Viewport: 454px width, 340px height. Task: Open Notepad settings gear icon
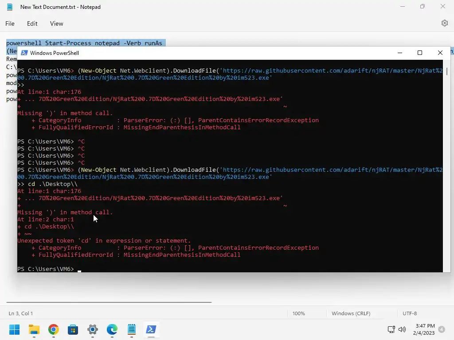pos(444,23)
